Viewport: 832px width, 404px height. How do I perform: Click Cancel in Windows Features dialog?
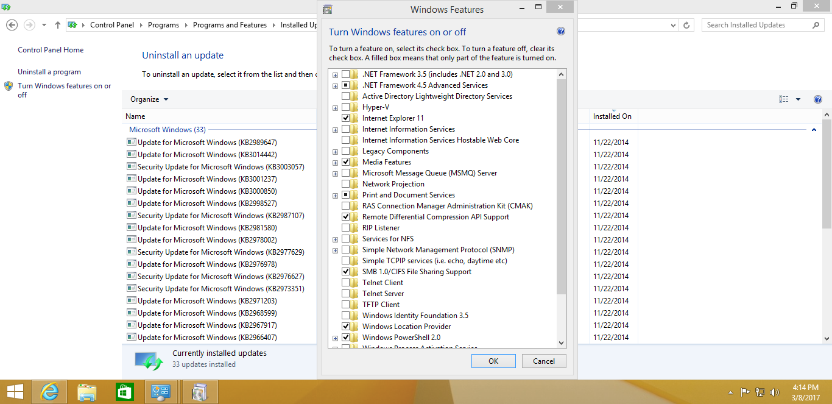[x=544, y=361]
